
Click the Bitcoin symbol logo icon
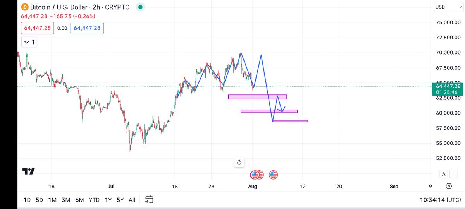[x=25, y=7]
